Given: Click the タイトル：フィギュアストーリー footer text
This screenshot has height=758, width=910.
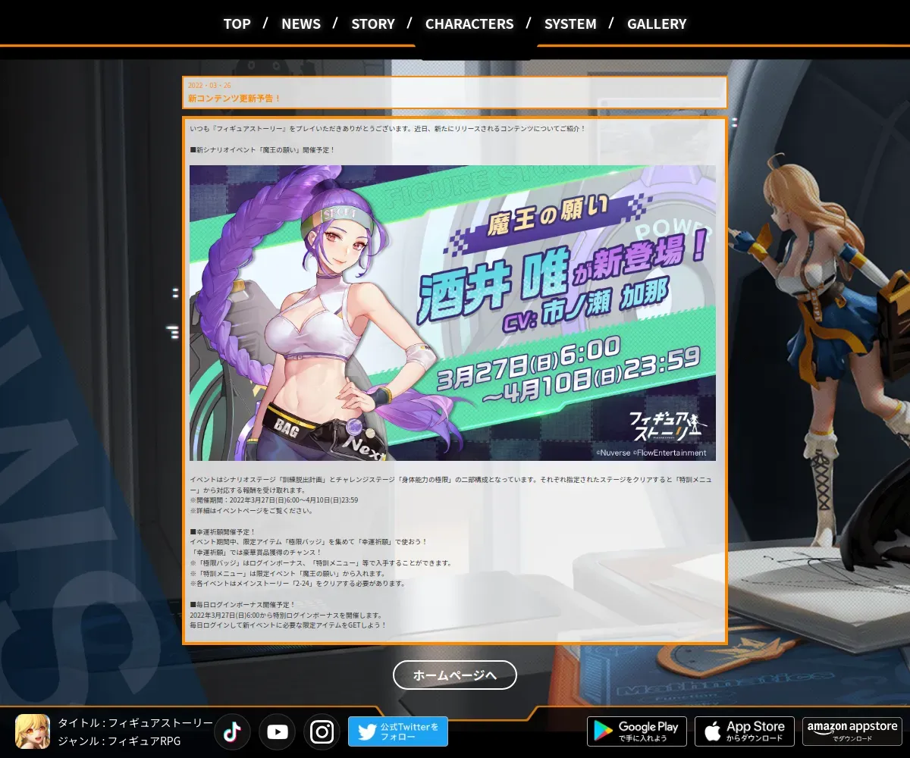Looking at the screenshot, I should point(136,723).
